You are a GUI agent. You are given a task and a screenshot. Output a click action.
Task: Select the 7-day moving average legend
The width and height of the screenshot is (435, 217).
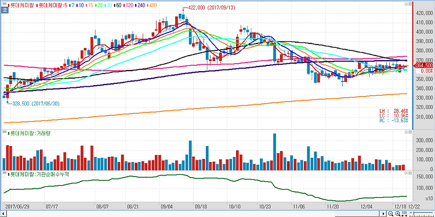click(72, 5)
